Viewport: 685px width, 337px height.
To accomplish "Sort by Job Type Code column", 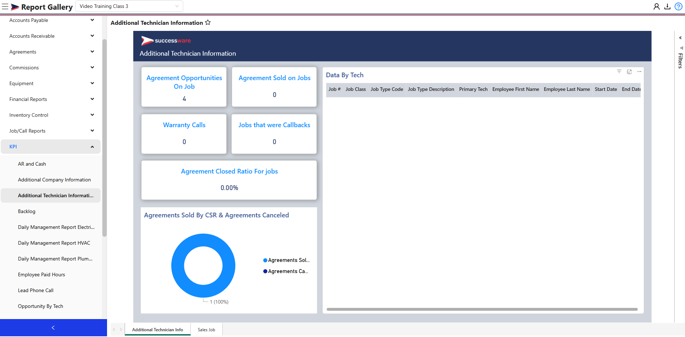I will [387, 89].
